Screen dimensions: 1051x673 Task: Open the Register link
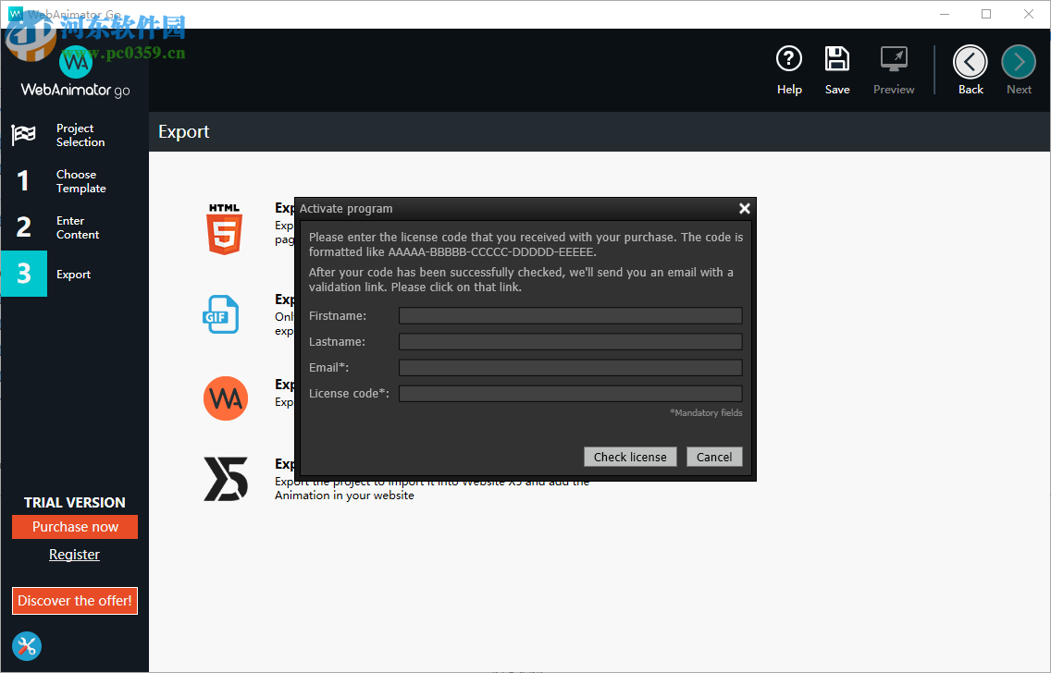tap(74, 555)
